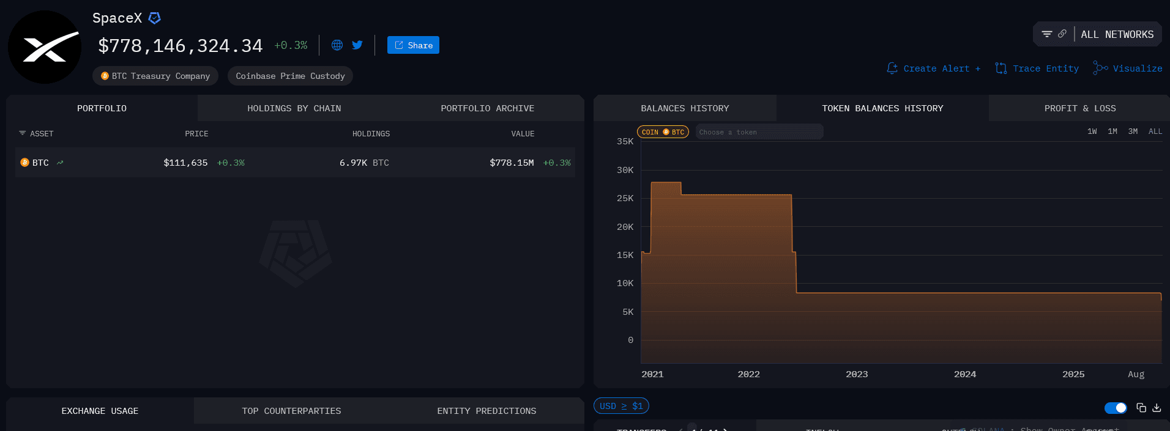Image resolution: width=1170 pixels, height=431 pixels.
Task: Click the Trace Entity link
Action: [1037, 68]
